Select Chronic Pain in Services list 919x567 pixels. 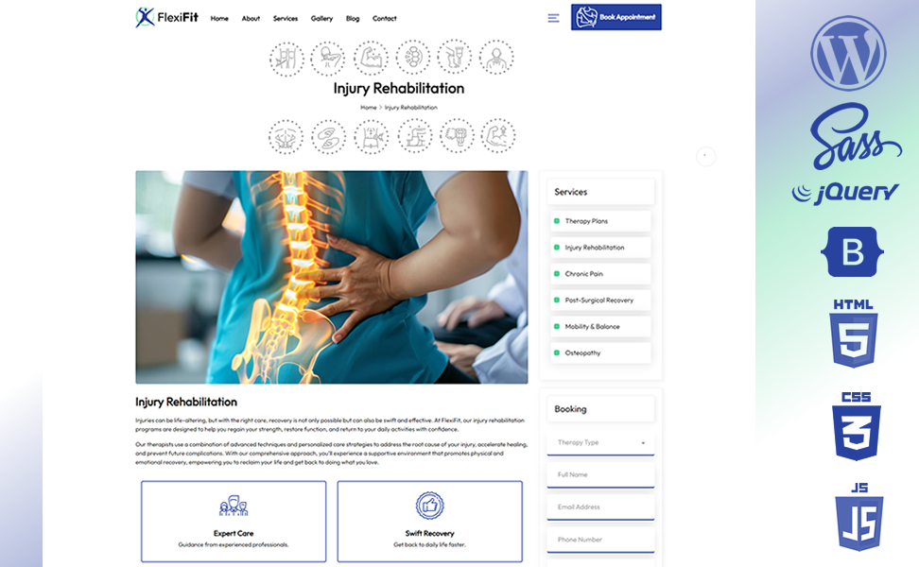click(600, 274)
